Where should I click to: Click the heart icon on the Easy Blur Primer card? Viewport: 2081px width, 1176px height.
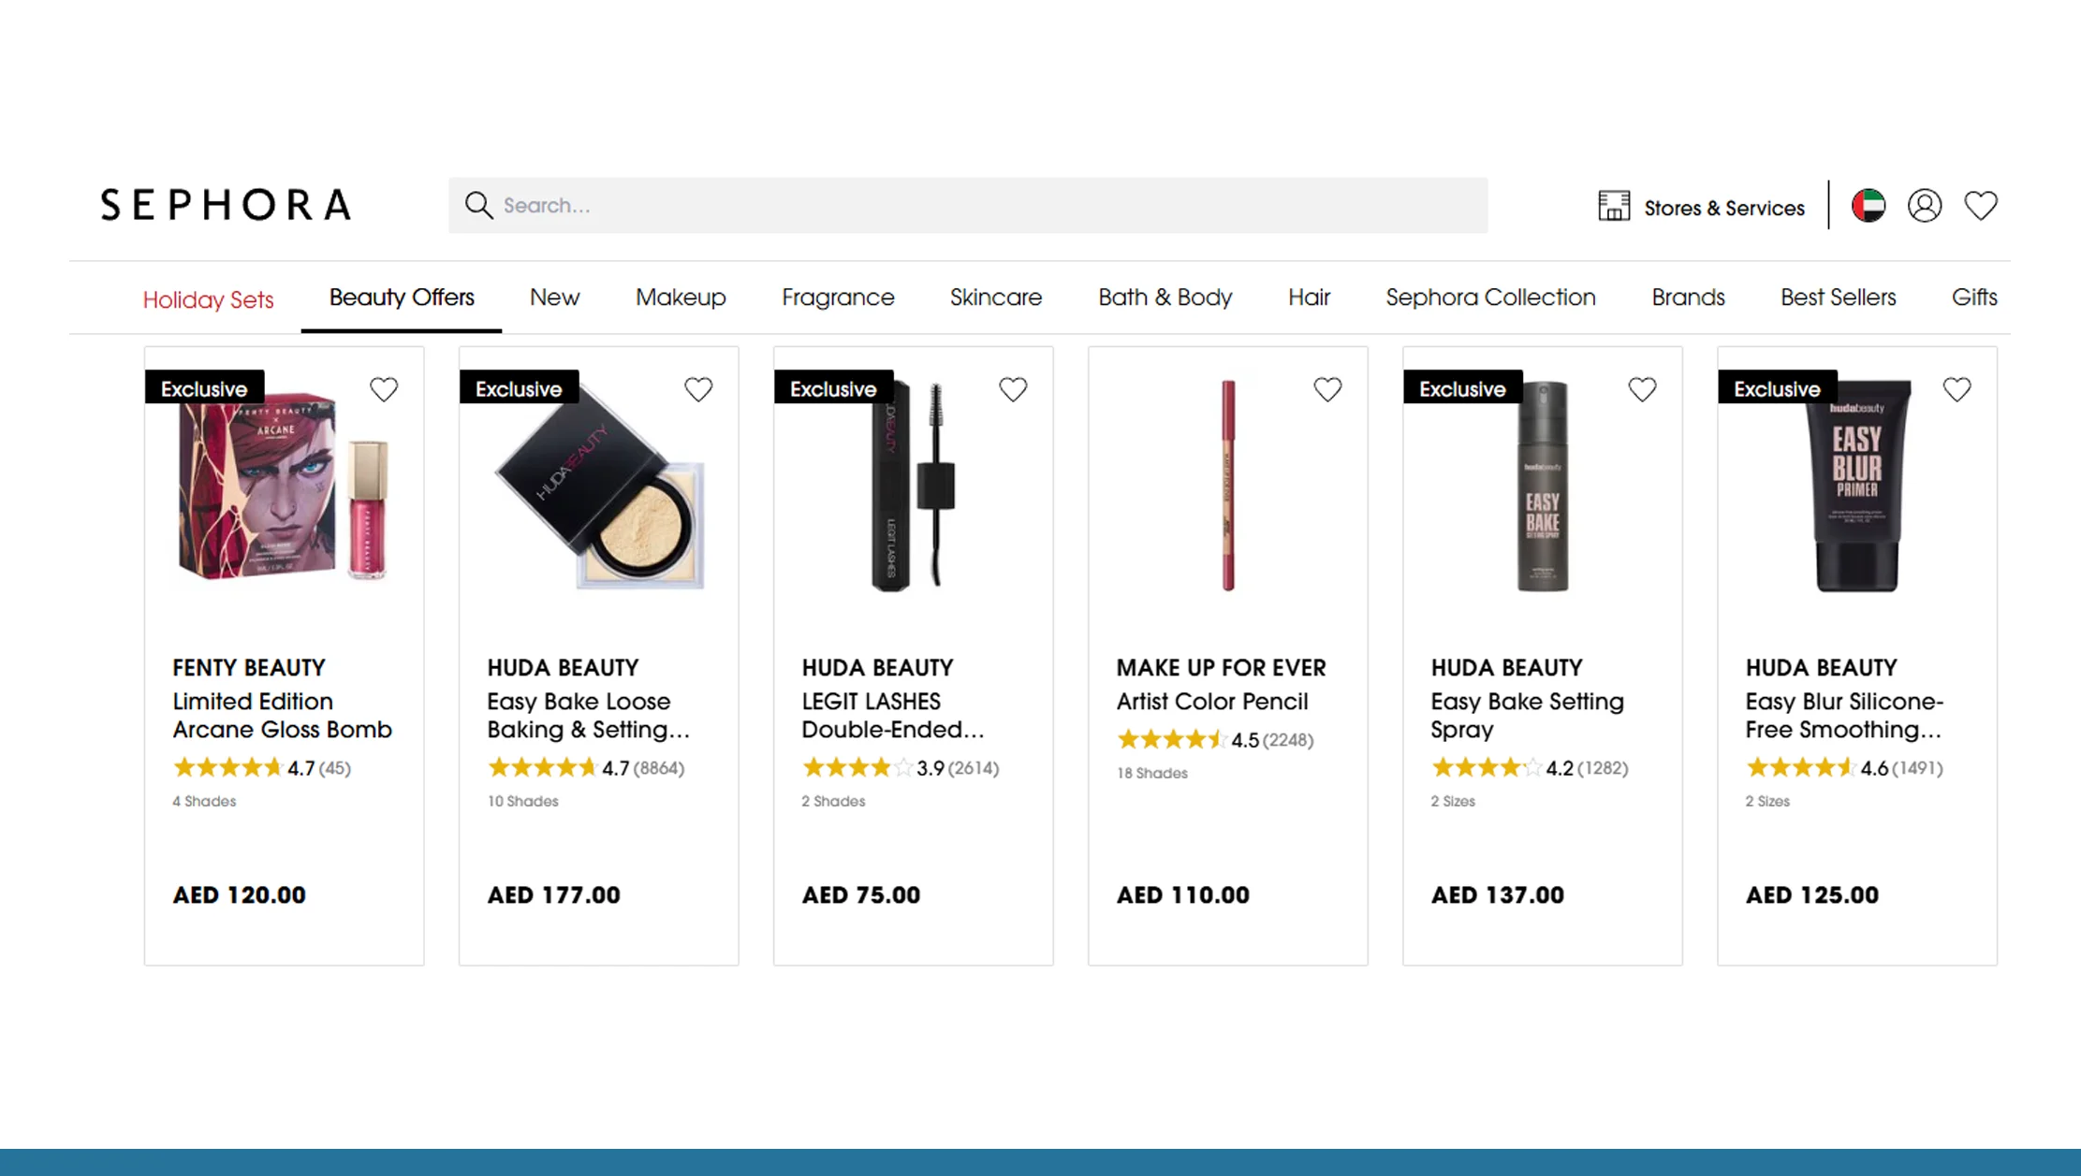[x=1956, y=388]
